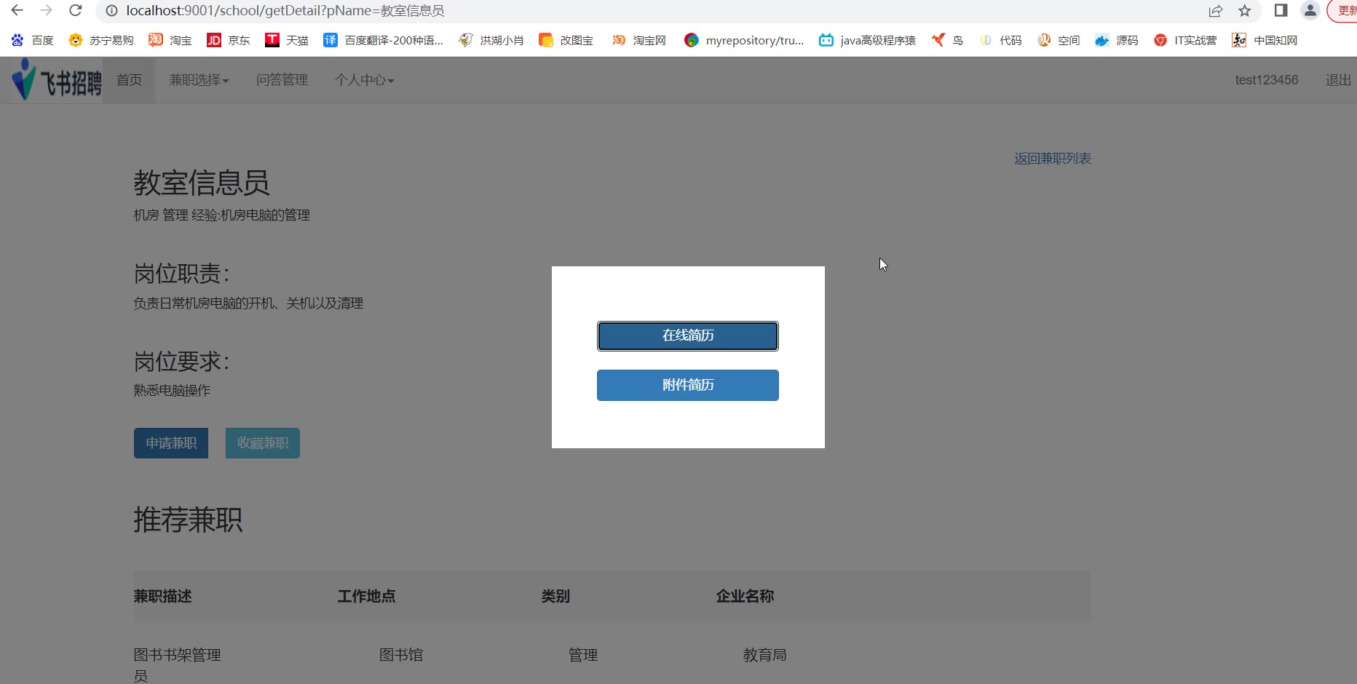Click the browser forward arrow

(x=46, y=10)
